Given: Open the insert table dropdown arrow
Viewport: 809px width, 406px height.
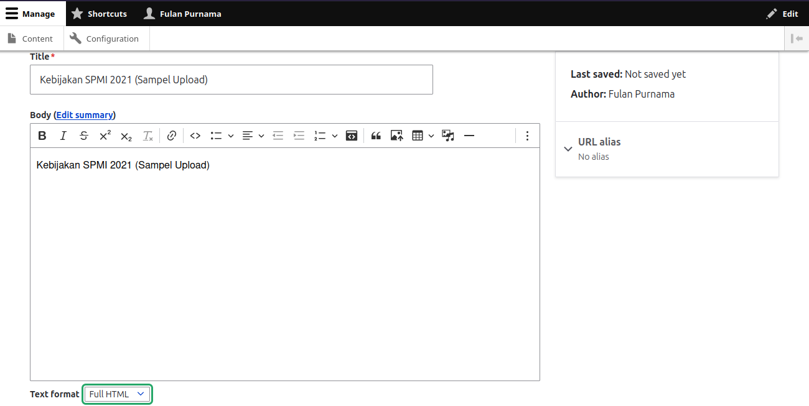Looking at the screenshot, I should 431,136.
